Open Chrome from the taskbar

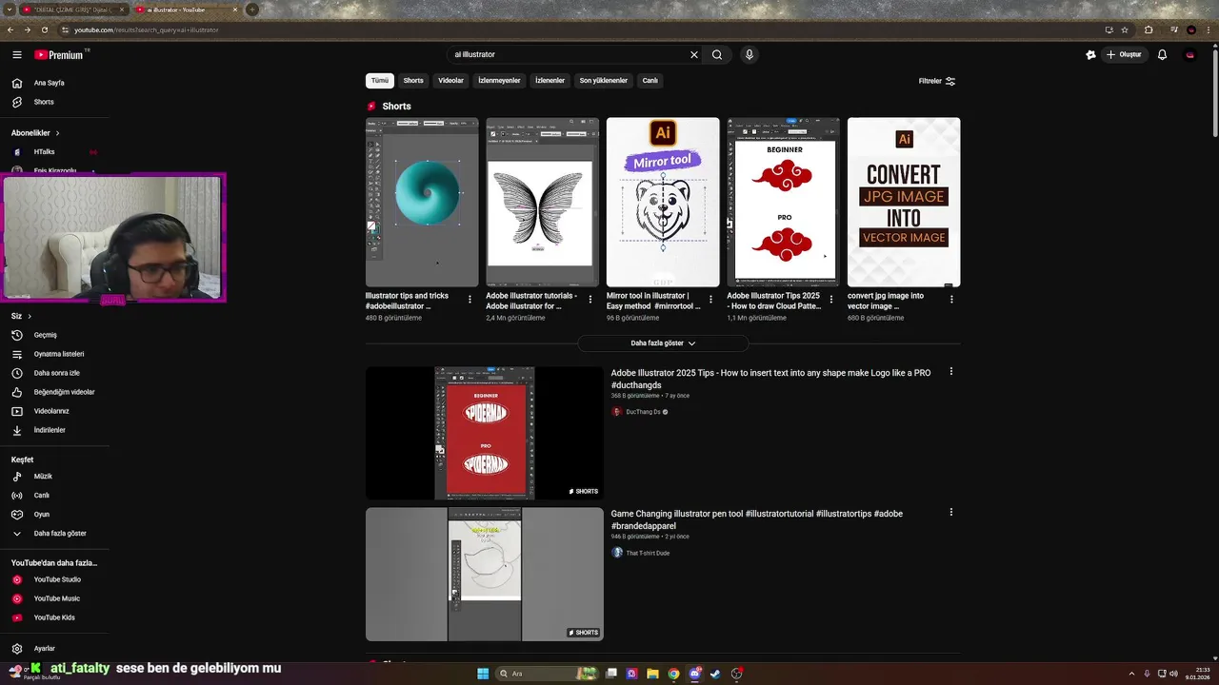pyautogui.click(x=673, y=674)
